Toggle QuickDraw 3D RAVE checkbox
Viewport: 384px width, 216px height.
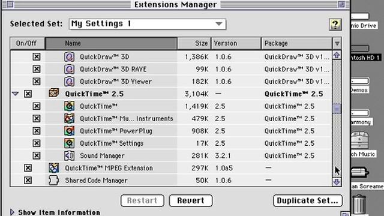(37, 69)
